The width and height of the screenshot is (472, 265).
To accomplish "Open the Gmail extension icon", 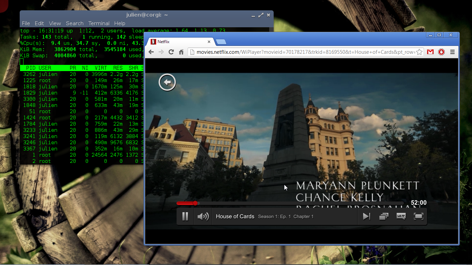I will coord(430,52).
